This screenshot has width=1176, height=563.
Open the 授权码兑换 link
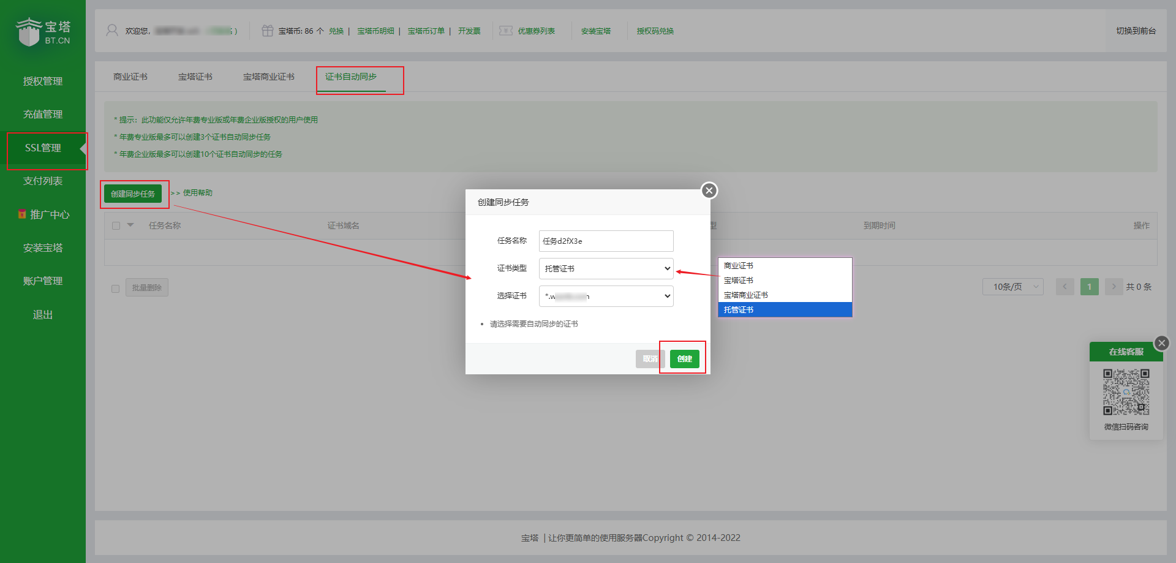[655, 31]
